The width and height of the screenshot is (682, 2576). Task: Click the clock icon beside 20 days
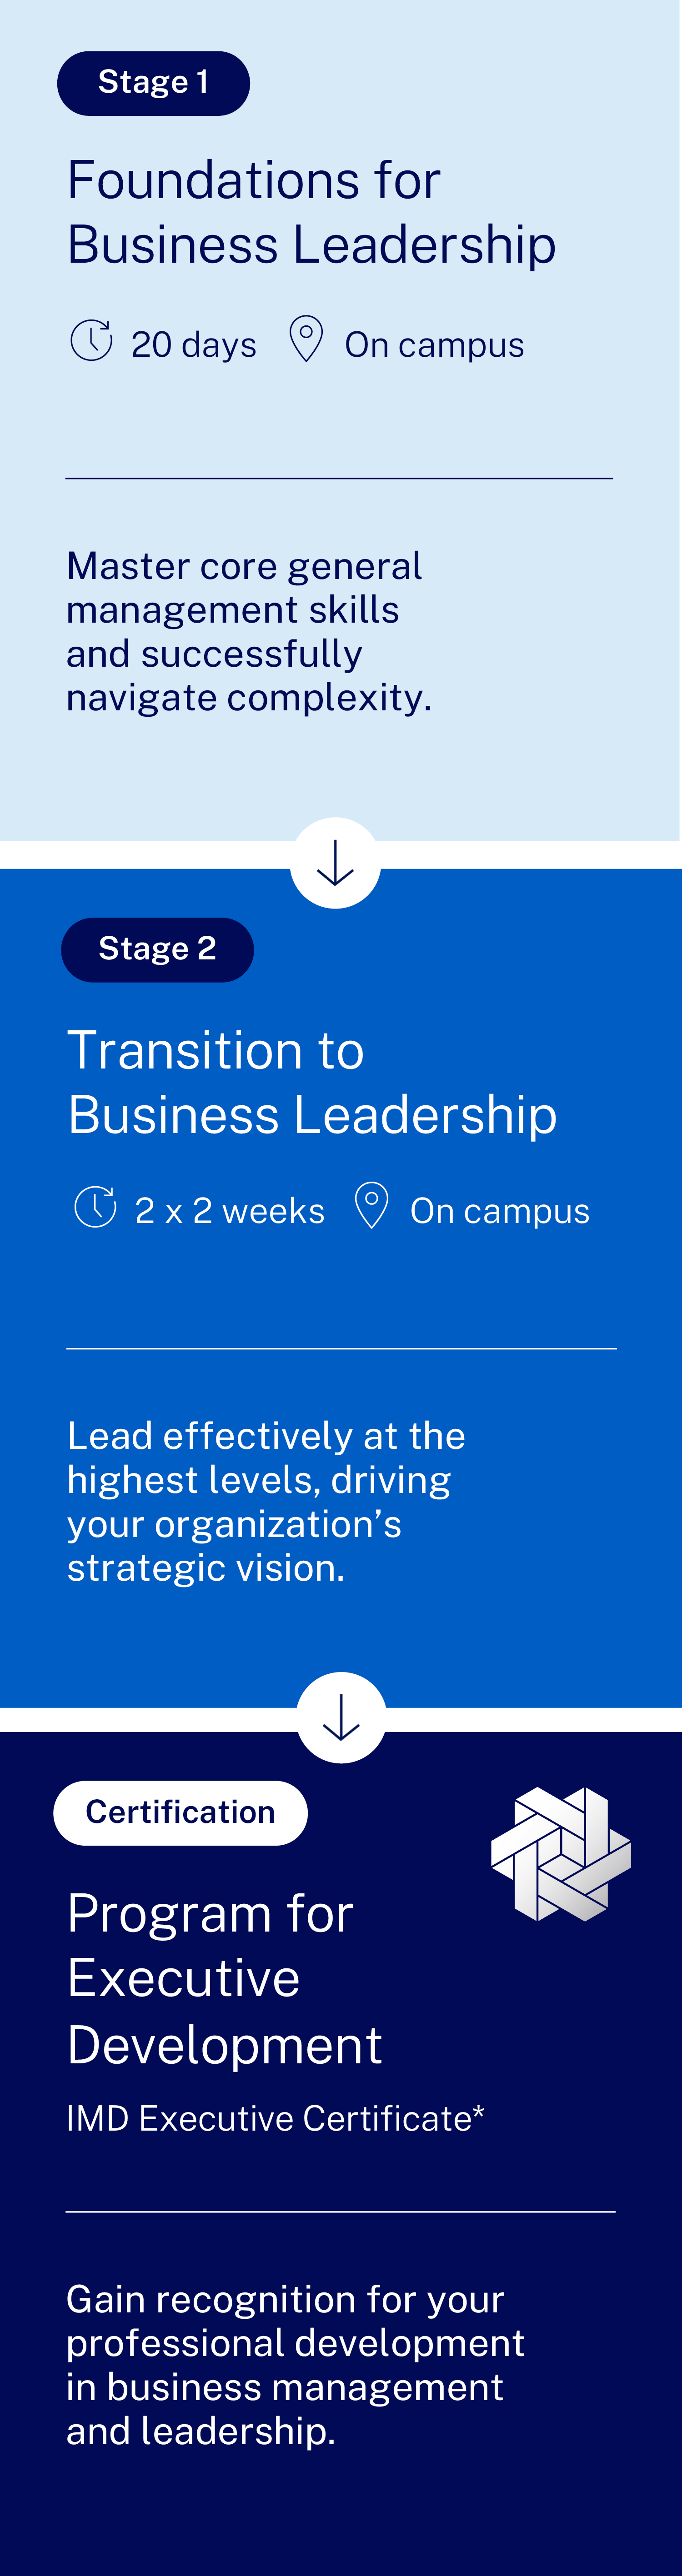pyautogui.click(x=91, y=340)
